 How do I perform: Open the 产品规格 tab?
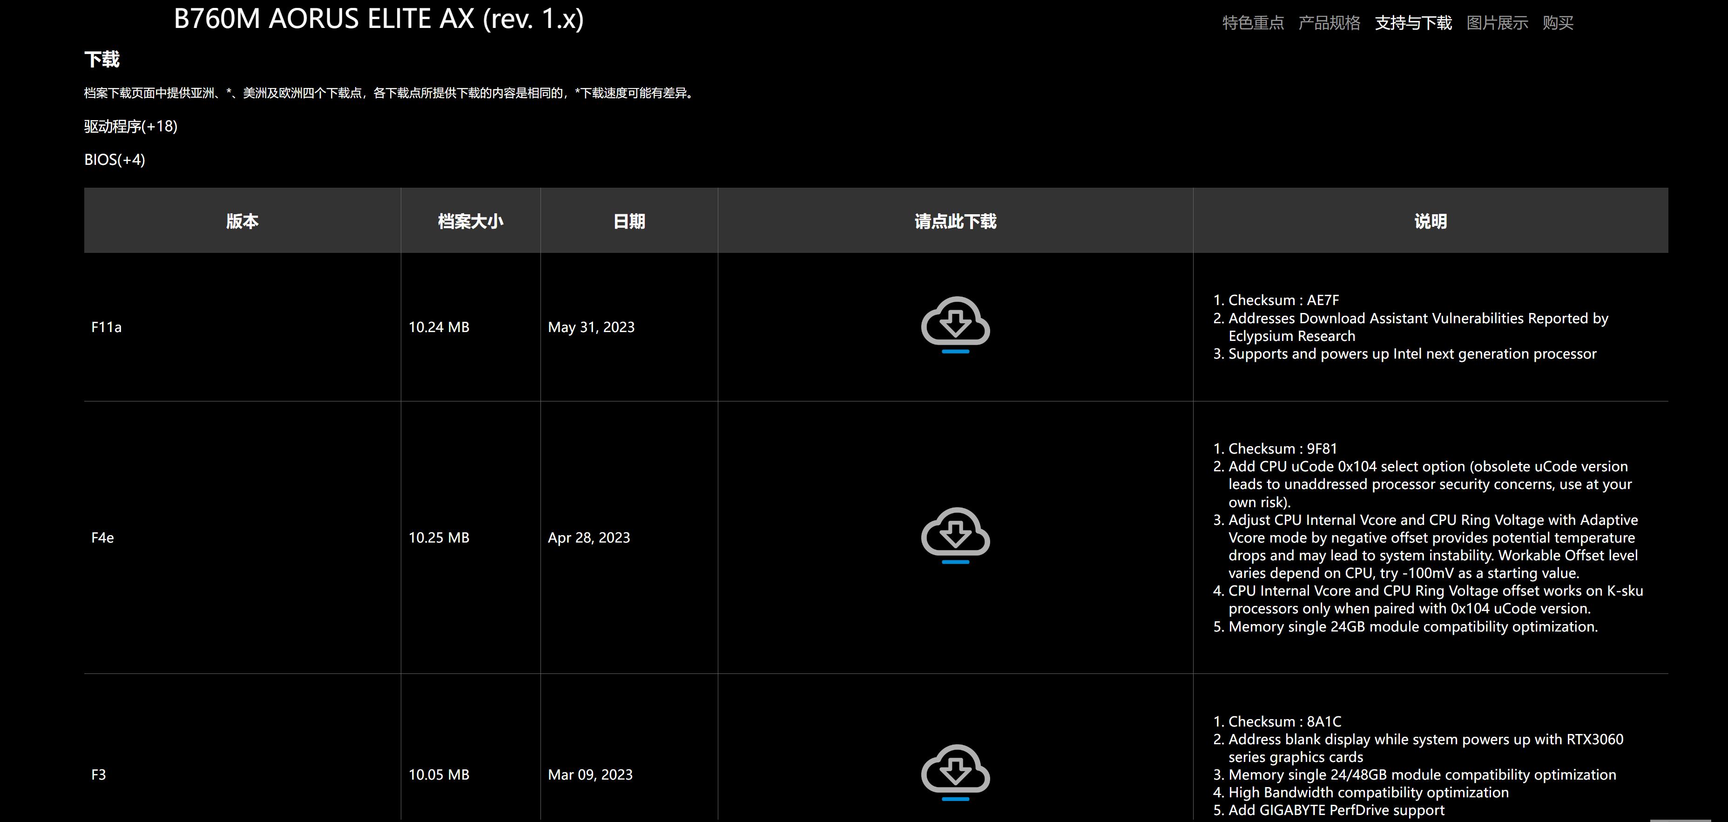click(1329, 23)
